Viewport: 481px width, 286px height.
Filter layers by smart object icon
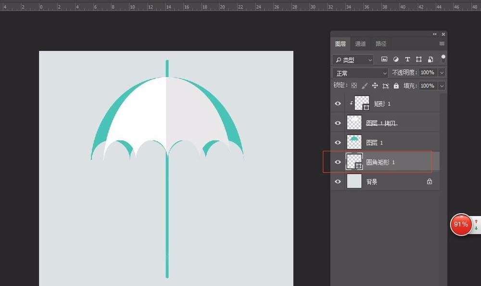pyautogui.click(x=430, y=60)
